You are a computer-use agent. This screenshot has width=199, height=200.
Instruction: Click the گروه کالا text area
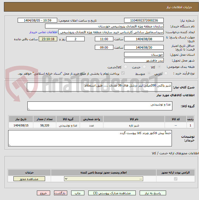click(100, 106)
